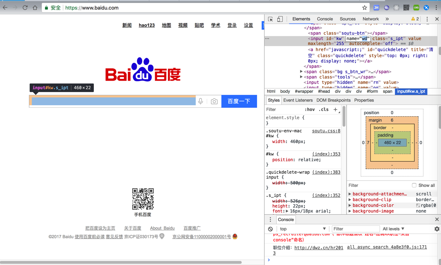Add new style rule with plus icon
This screenshot has width=441, height=265.
335,109
